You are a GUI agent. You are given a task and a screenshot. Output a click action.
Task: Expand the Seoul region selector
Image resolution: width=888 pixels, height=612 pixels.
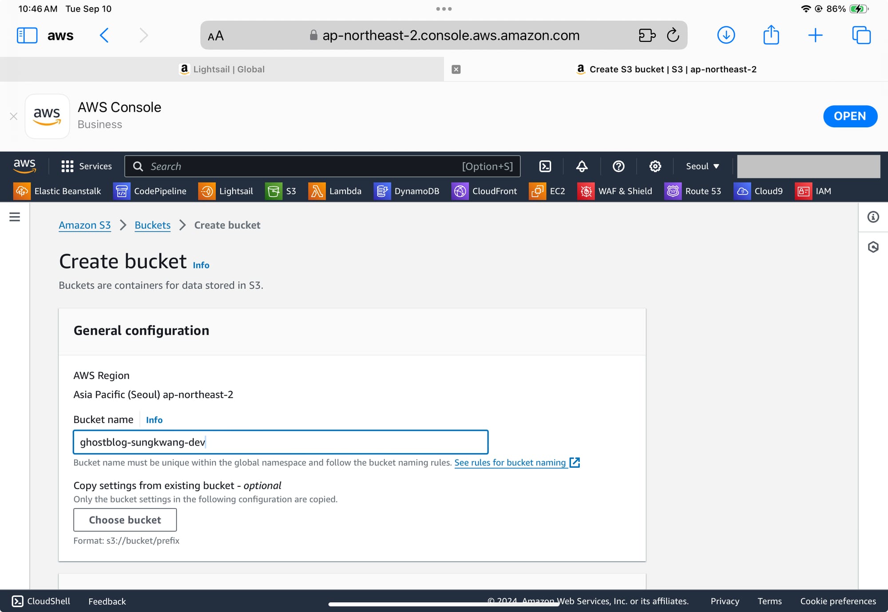tap(702, 166)
